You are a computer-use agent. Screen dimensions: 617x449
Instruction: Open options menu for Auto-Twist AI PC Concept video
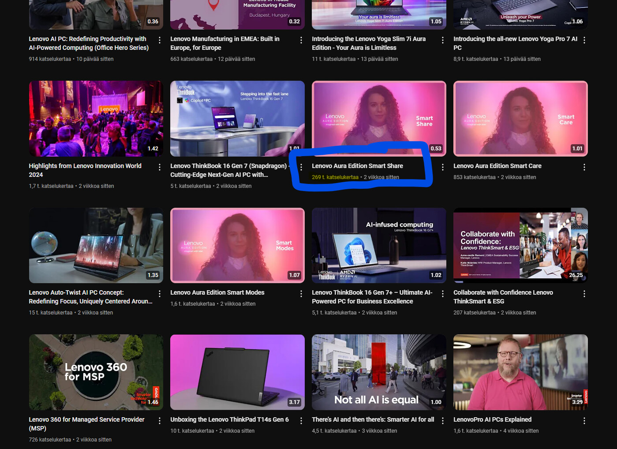(x=160, y=294)
